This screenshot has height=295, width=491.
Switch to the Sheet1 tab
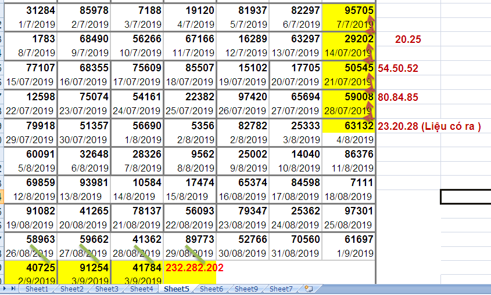(x=37, y=289)
